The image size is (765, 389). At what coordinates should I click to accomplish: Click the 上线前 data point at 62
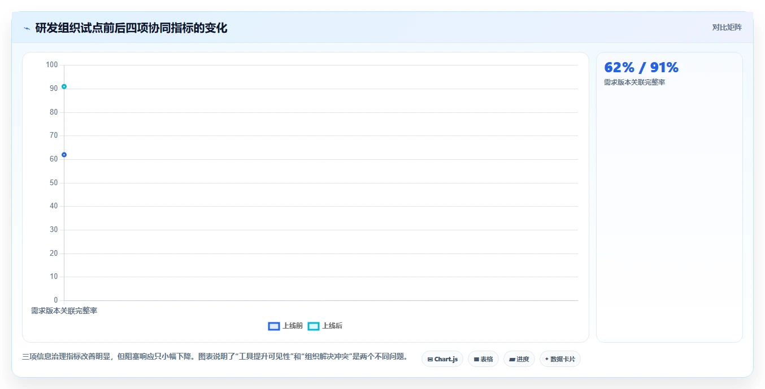pyautogui.click(x=64, y=155)
